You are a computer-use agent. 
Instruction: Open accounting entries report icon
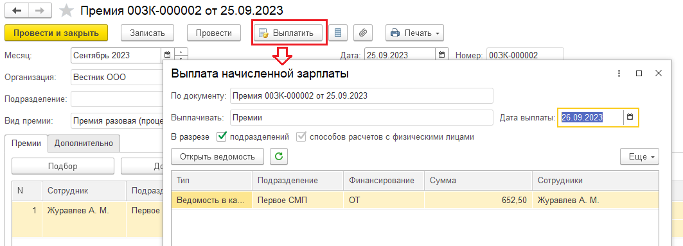coord(338,33)
